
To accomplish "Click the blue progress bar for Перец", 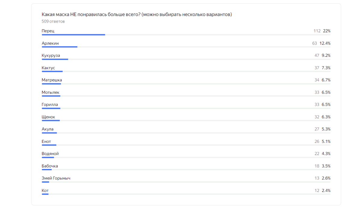I will [x=73, y=35].
